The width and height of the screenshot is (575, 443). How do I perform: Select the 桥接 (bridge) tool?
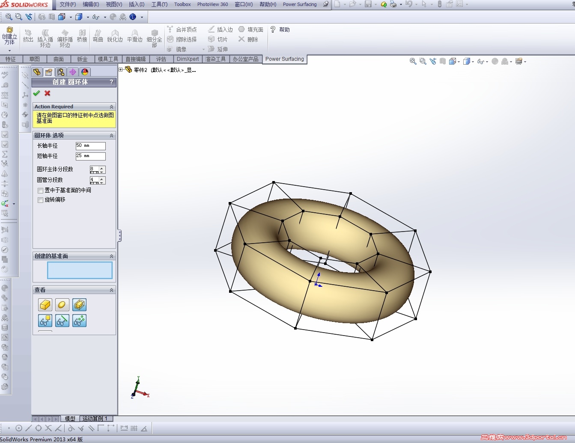point(82,36)
